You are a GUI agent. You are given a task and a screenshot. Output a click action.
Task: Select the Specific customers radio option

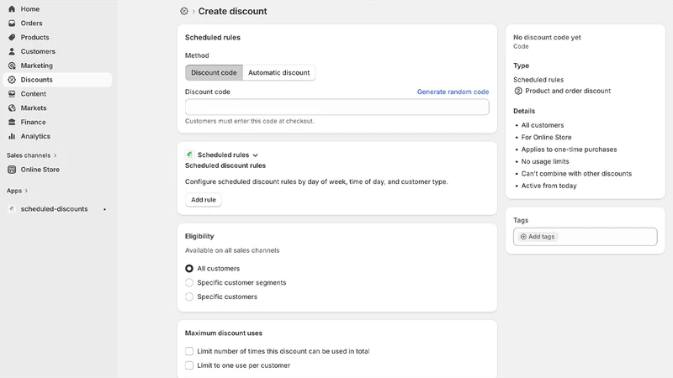tap(188, 297)
